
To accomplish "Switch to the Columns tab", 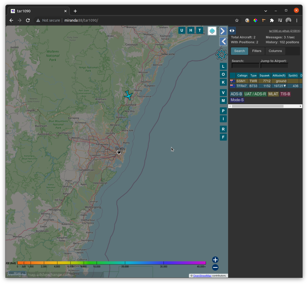I will [275, 51].
